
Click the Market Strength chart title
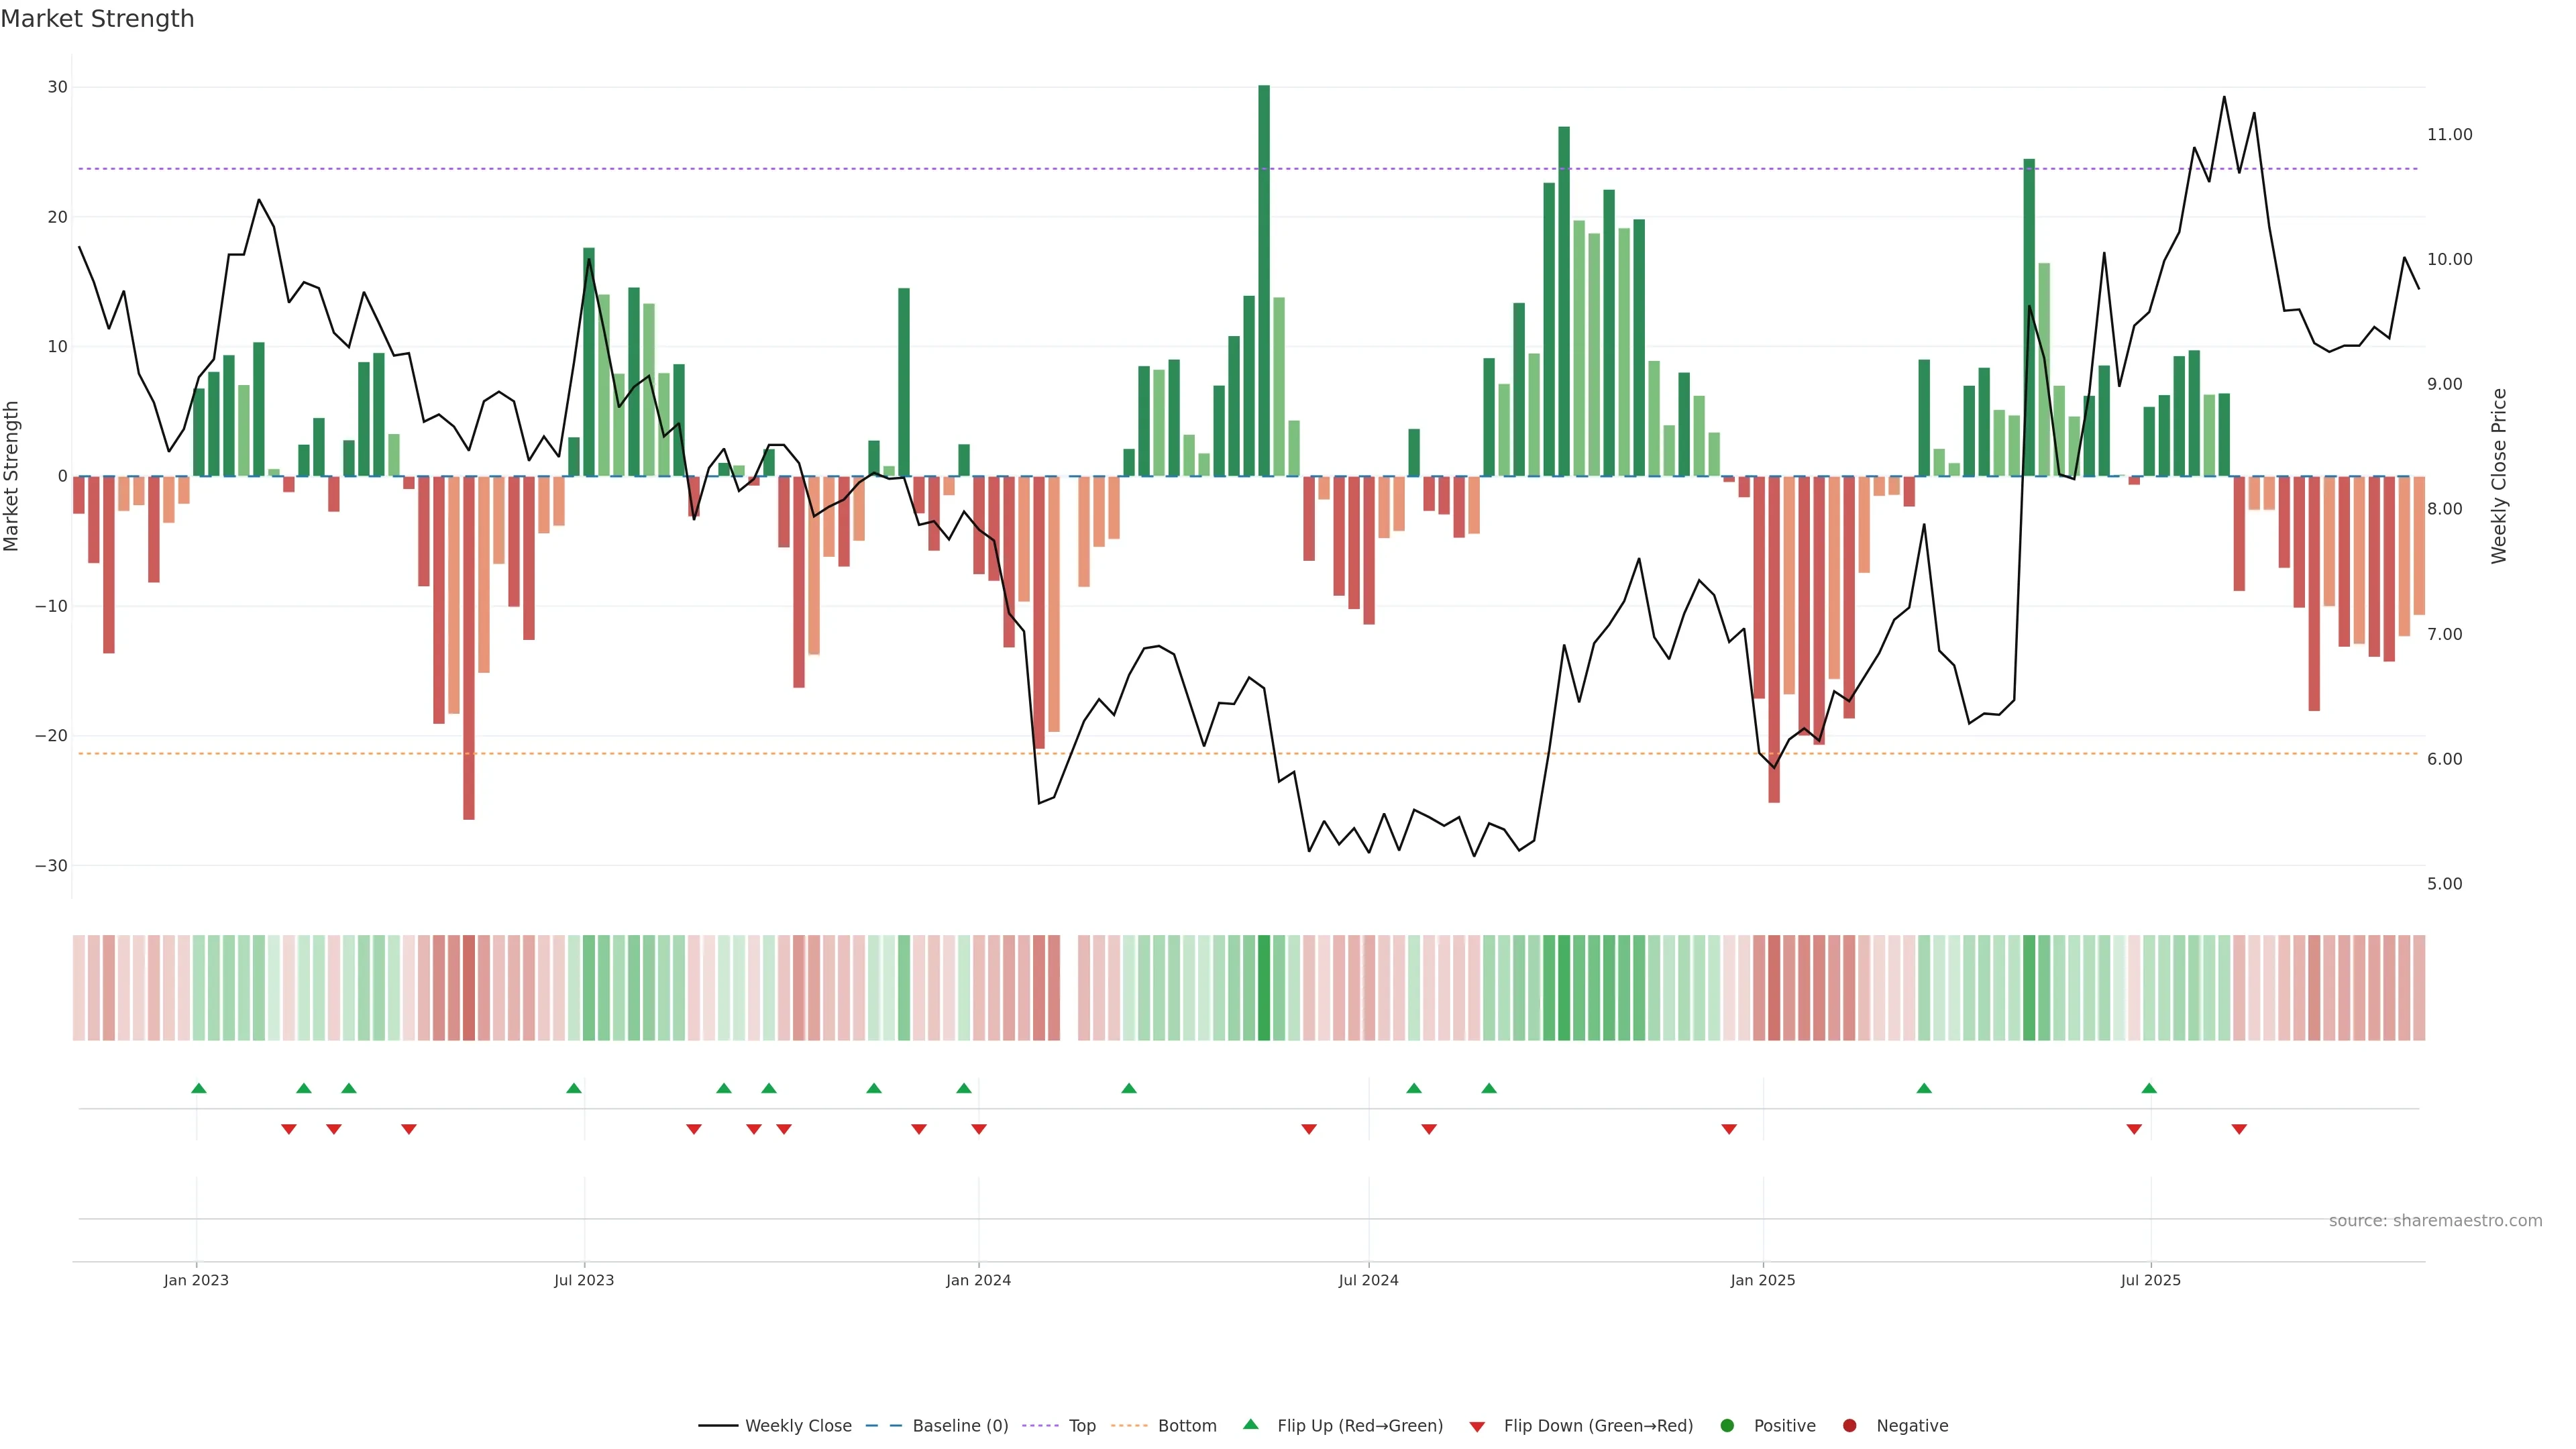pyautogui.click(x=97, y=19)
